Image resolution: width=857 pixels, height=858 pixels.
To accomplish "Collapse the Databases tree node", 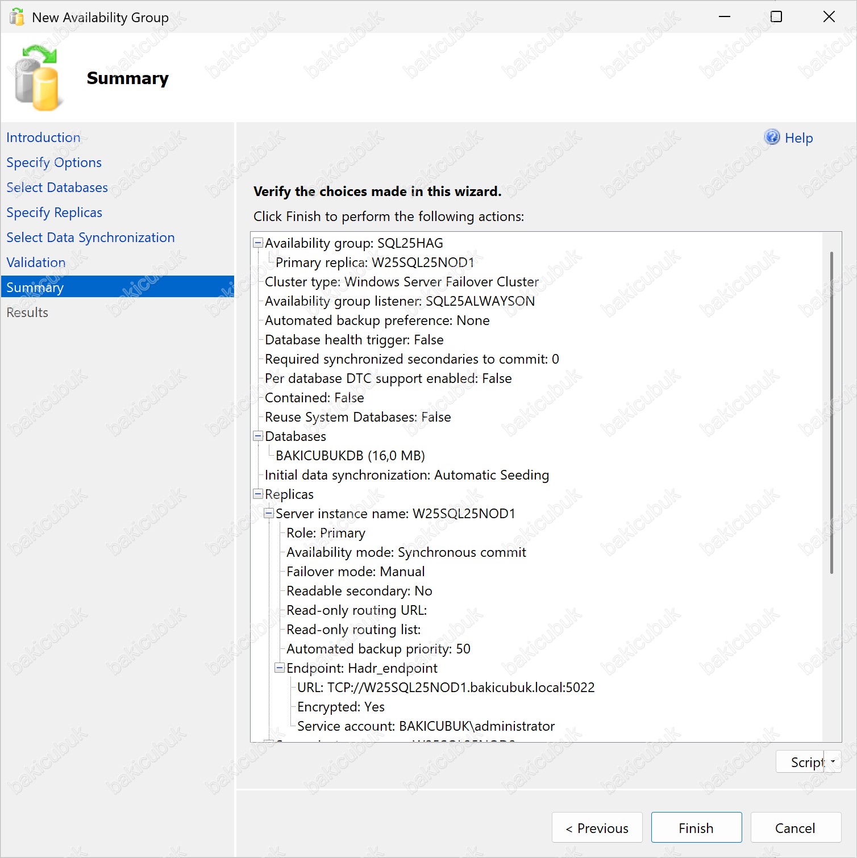I will click(258, 436).
